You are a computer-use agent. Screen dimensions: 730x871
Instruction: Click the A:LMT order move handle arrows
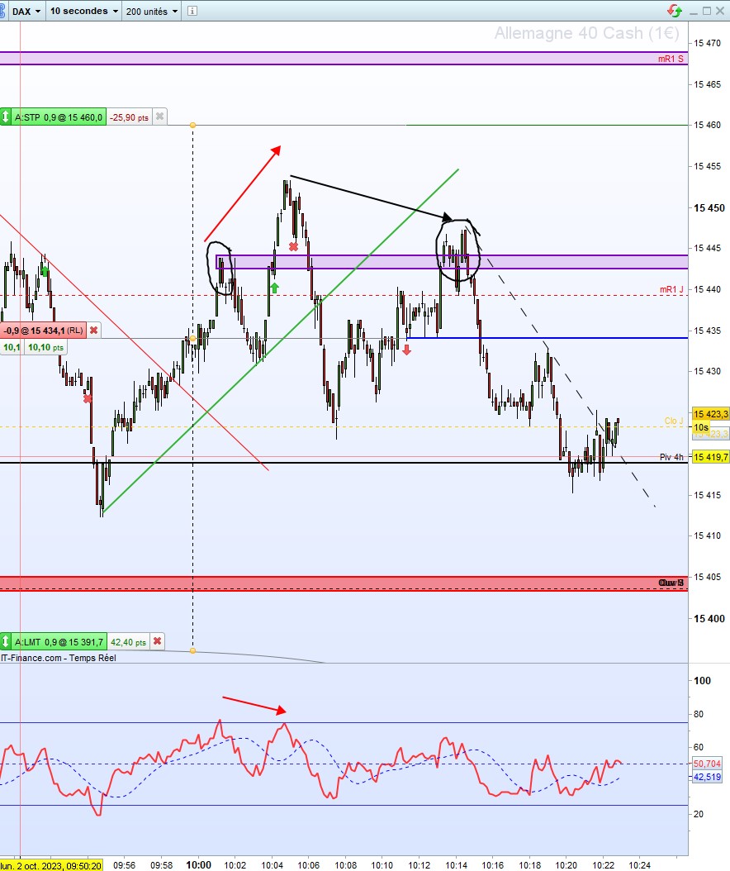tap(6, 642)
